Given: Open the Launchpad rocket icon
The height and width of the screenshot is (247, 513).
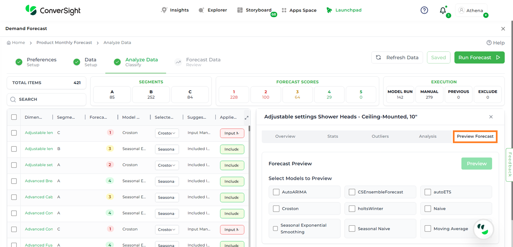Looking at the screenshot, I should tap(329, 10).
